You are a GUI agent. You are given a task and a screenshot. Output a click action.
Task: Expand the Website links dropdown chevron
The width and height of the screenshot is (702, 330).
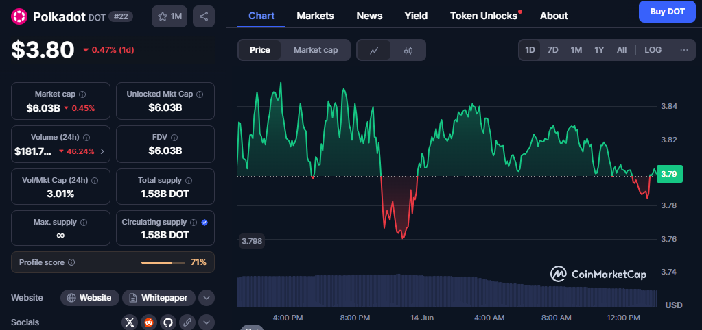207,297
